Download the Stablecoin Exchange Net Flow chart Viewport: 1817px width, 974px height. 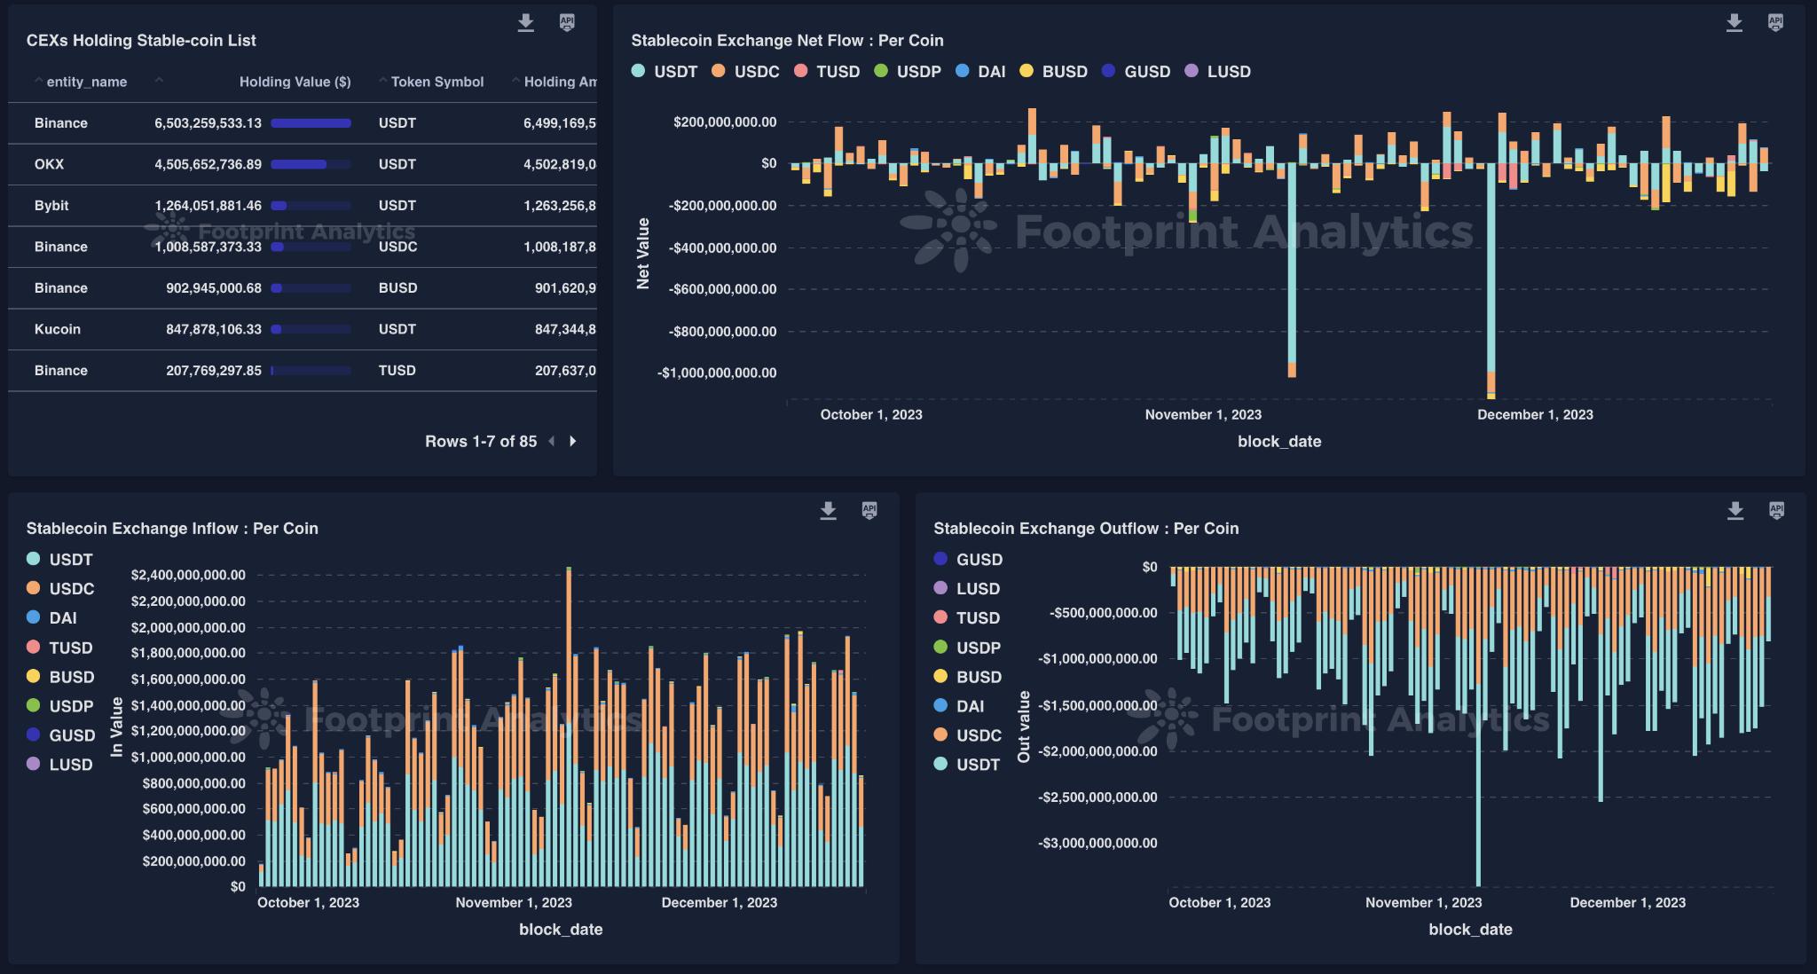(1734, 23)
